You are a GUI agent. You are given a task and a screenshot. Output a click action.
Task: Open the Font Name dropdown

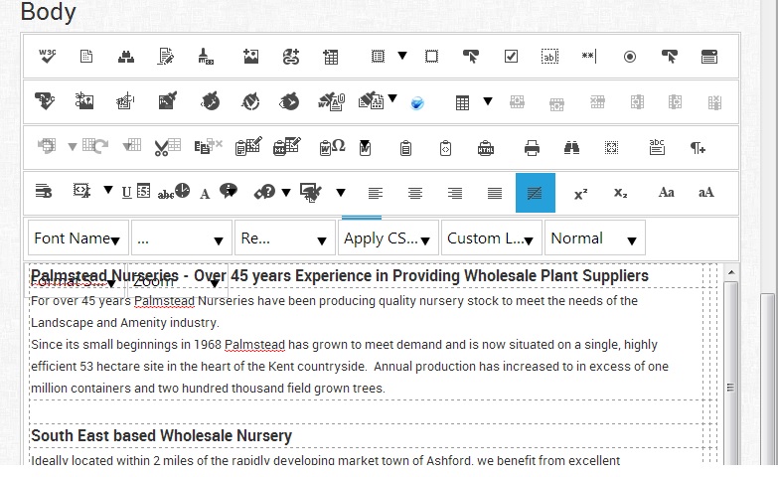click(78, 238)
